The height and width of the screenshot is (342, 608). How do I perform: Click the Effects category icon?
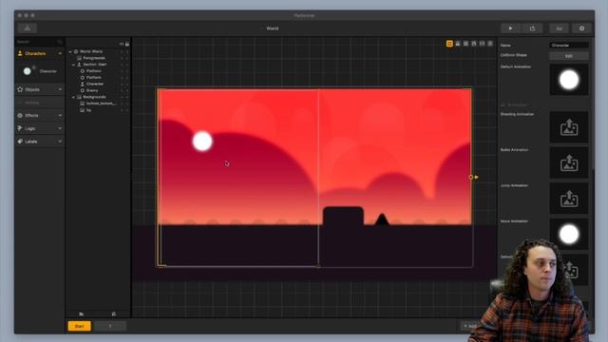(x=20, y=116)
